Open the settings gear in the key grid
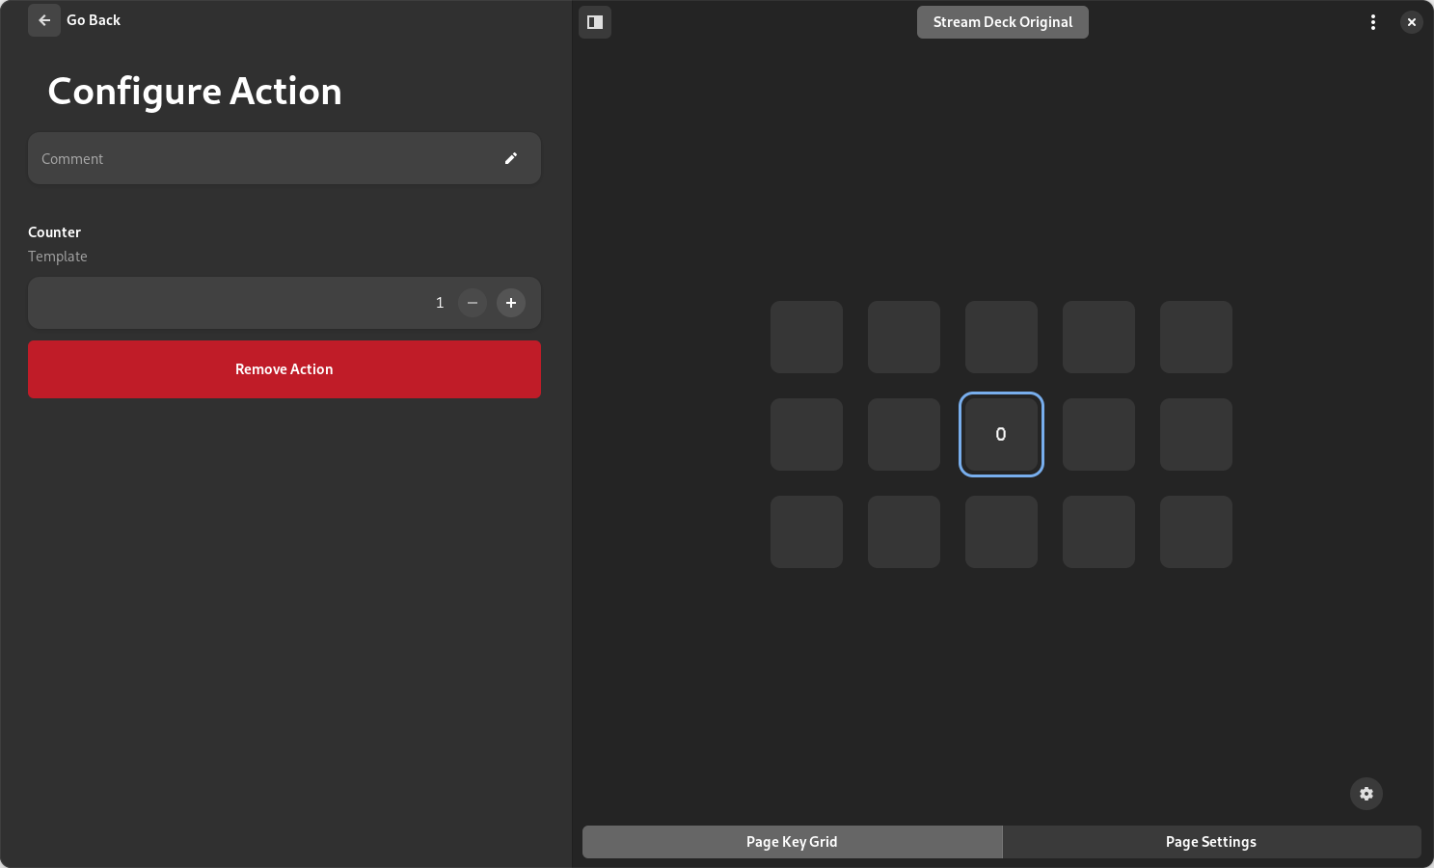This screenshot has height=868, width=1434. pos(1366,794)
